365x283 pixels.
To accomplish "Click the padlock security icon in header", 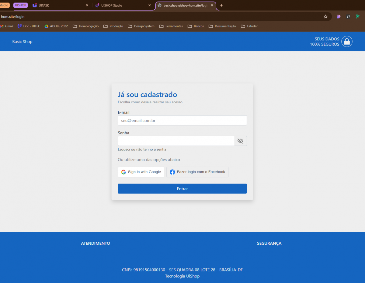I will coord(347,41).
